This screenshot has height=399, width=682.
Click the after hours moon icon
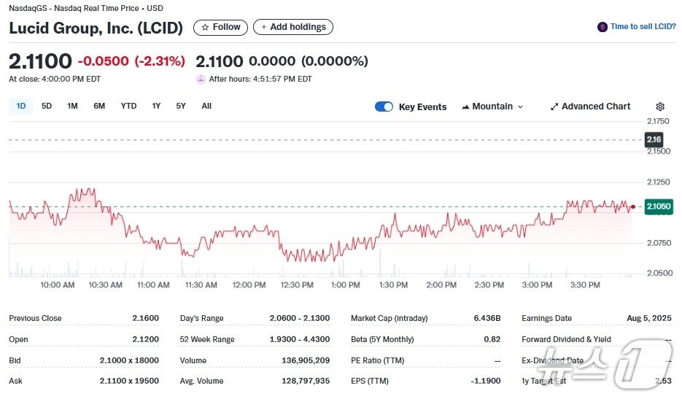(201, 79)
